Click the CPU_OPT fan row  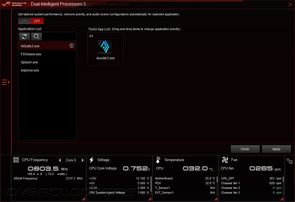tap(251, 178)
